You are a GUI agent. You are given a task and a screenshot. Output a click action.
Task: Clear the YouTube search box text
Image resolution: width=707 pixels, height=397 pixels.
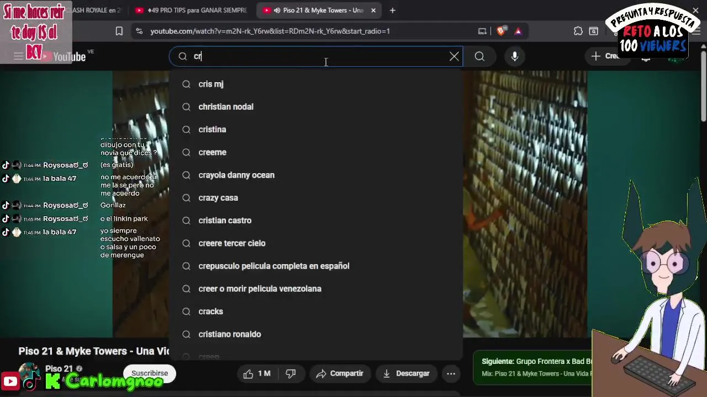tap(454, 56)
